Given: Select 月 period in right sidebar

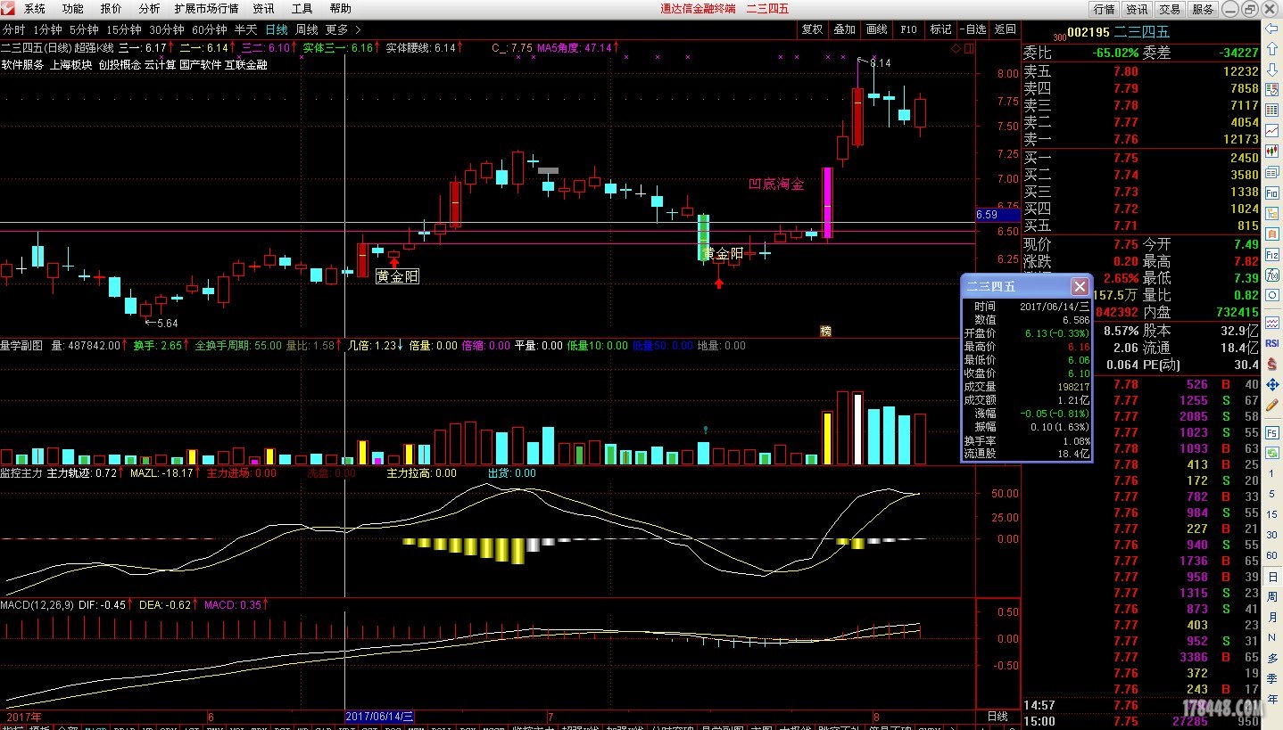Looking at the screenshot, I should pos(1273,618).
